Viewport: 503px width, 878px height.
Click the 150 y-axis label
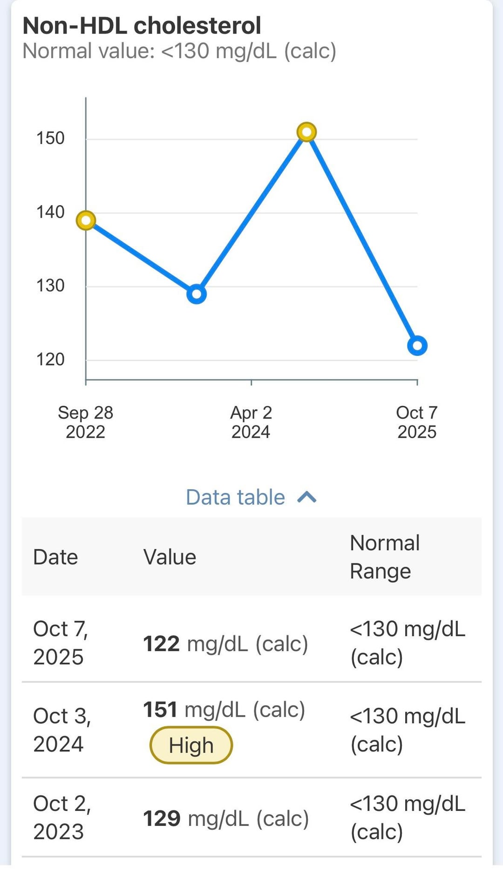click(x=50, y=138)
